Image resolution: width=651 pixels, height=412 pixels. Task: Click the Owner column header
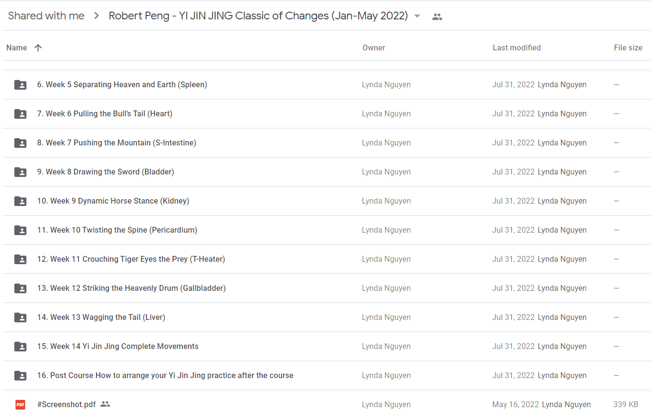click(374, 48)
